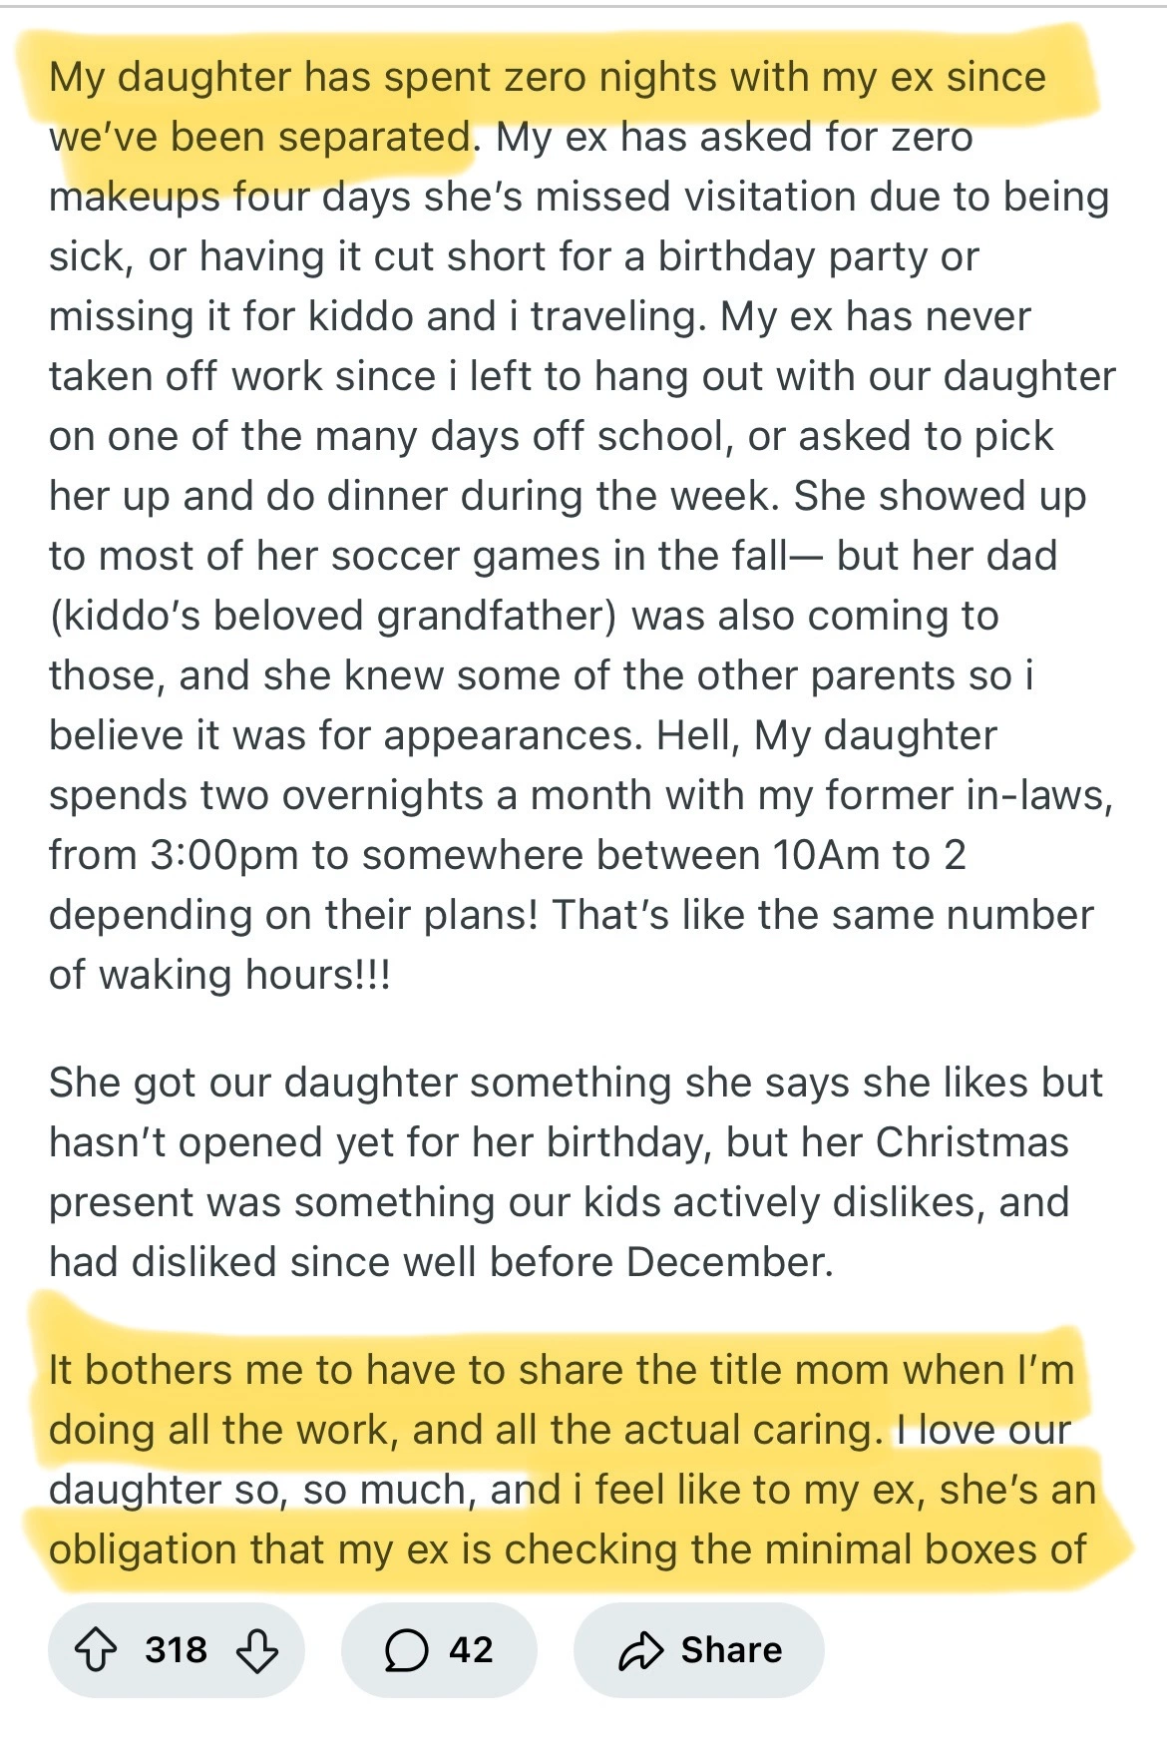
Task: Click the line mentioning "birthday party"
Action: tap(514, 256)
